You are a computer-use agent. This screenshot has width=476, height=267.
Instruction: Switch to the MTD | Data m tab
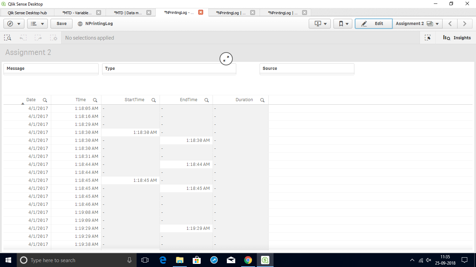(129, 13)
